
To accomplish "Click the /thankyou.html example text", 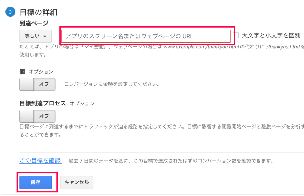I will point(283,47).
